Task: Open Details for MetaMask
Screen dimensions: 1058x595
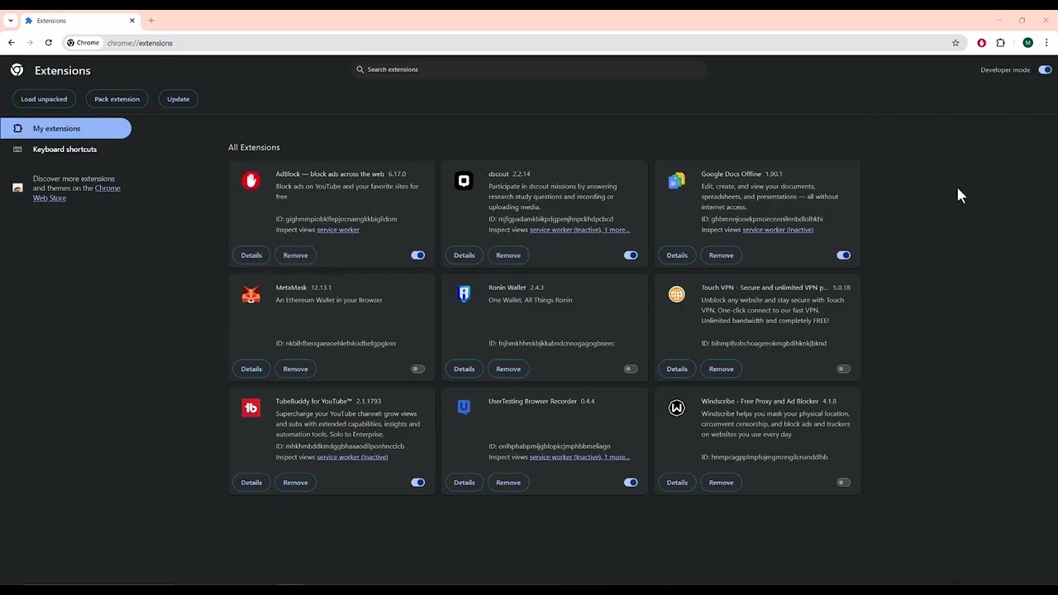Action: click(x=251, y=369)
